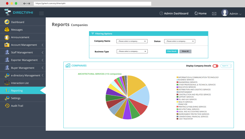Expand Account Management submenu chevron

pos(42,45)
